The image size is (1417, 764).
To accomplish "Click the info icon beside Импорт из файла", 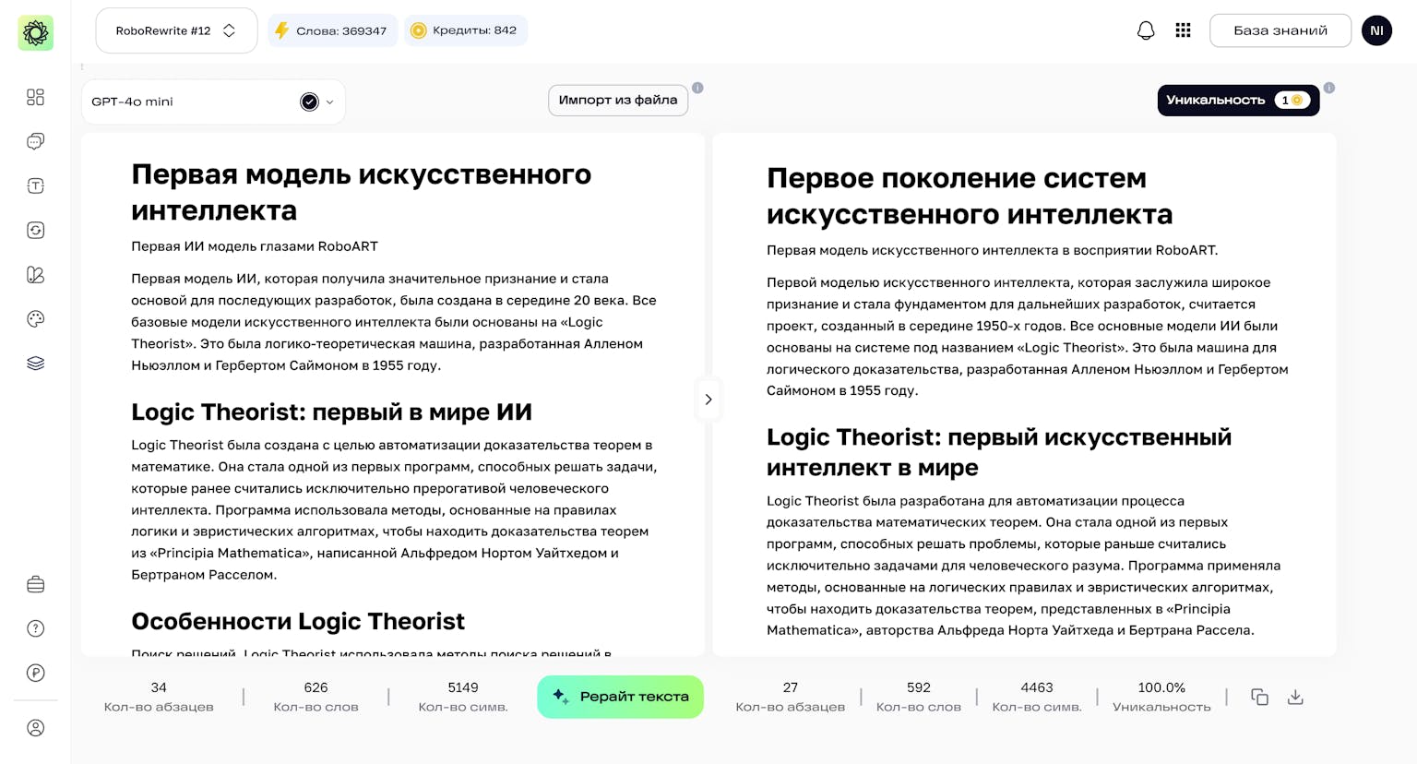I will [697, 88].
